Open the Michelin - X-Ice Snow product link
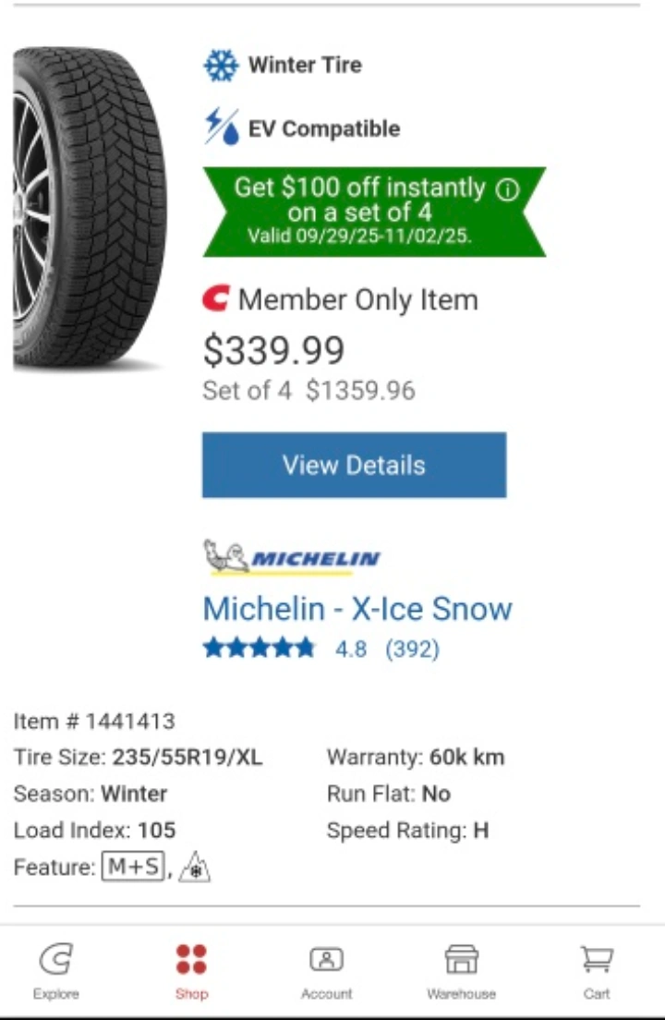665x1020 pixels. (357, 609)
